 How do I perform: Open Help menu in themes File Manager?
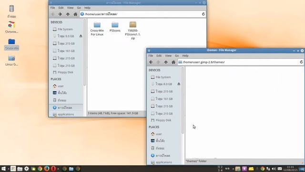(x=185, y=55)
